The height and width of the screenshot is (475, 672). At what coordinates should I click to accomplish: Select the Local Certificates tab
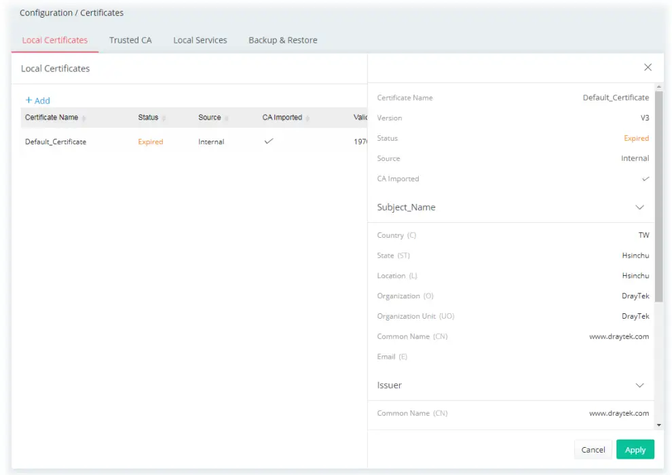coord(55,40)
